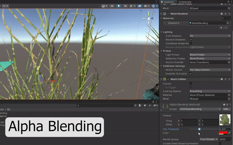The image size is (233, 145).
Task: Open Render Queue From Shader dropdown
Action: click(209, 139)
